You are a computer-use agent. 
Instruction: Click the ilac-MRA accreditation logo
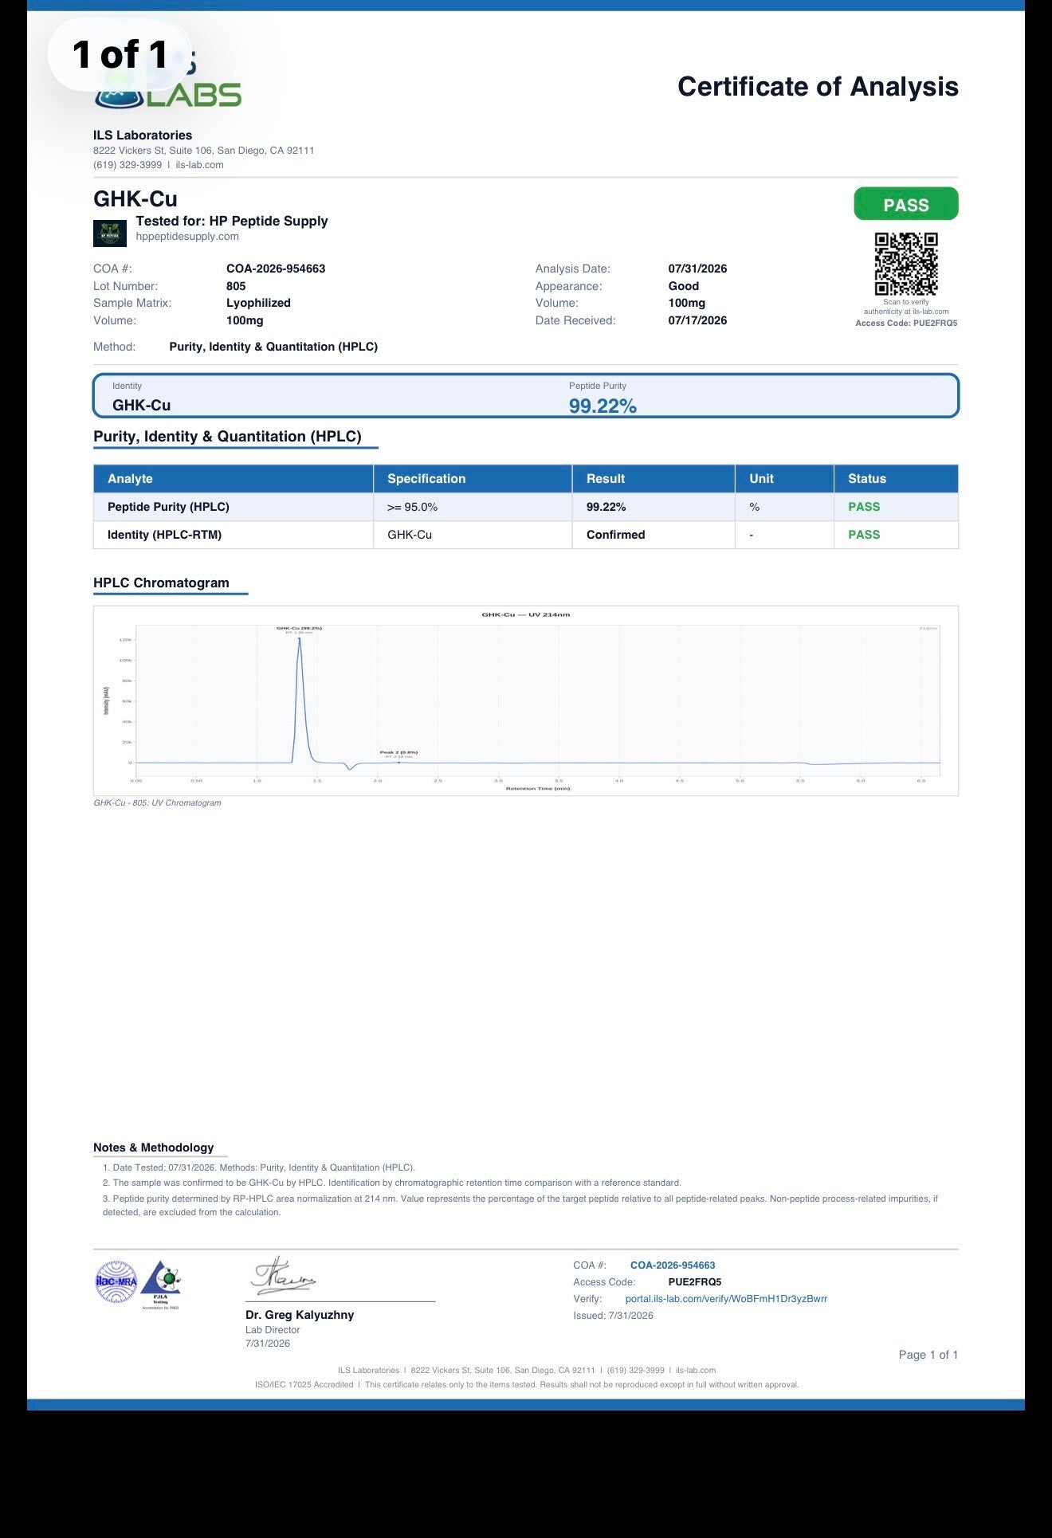(x=116, y=1281)
